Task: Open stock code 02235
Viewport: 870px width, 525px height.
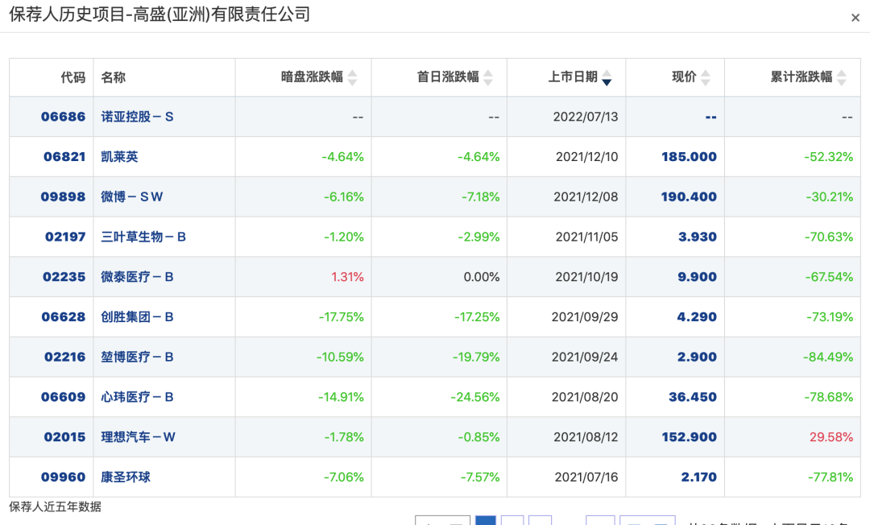Action: click(64, 277)
